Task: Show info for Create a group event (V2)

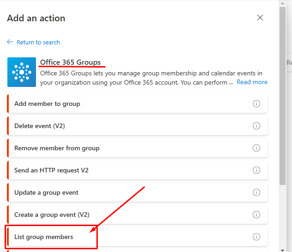Action: pos(256,215)
